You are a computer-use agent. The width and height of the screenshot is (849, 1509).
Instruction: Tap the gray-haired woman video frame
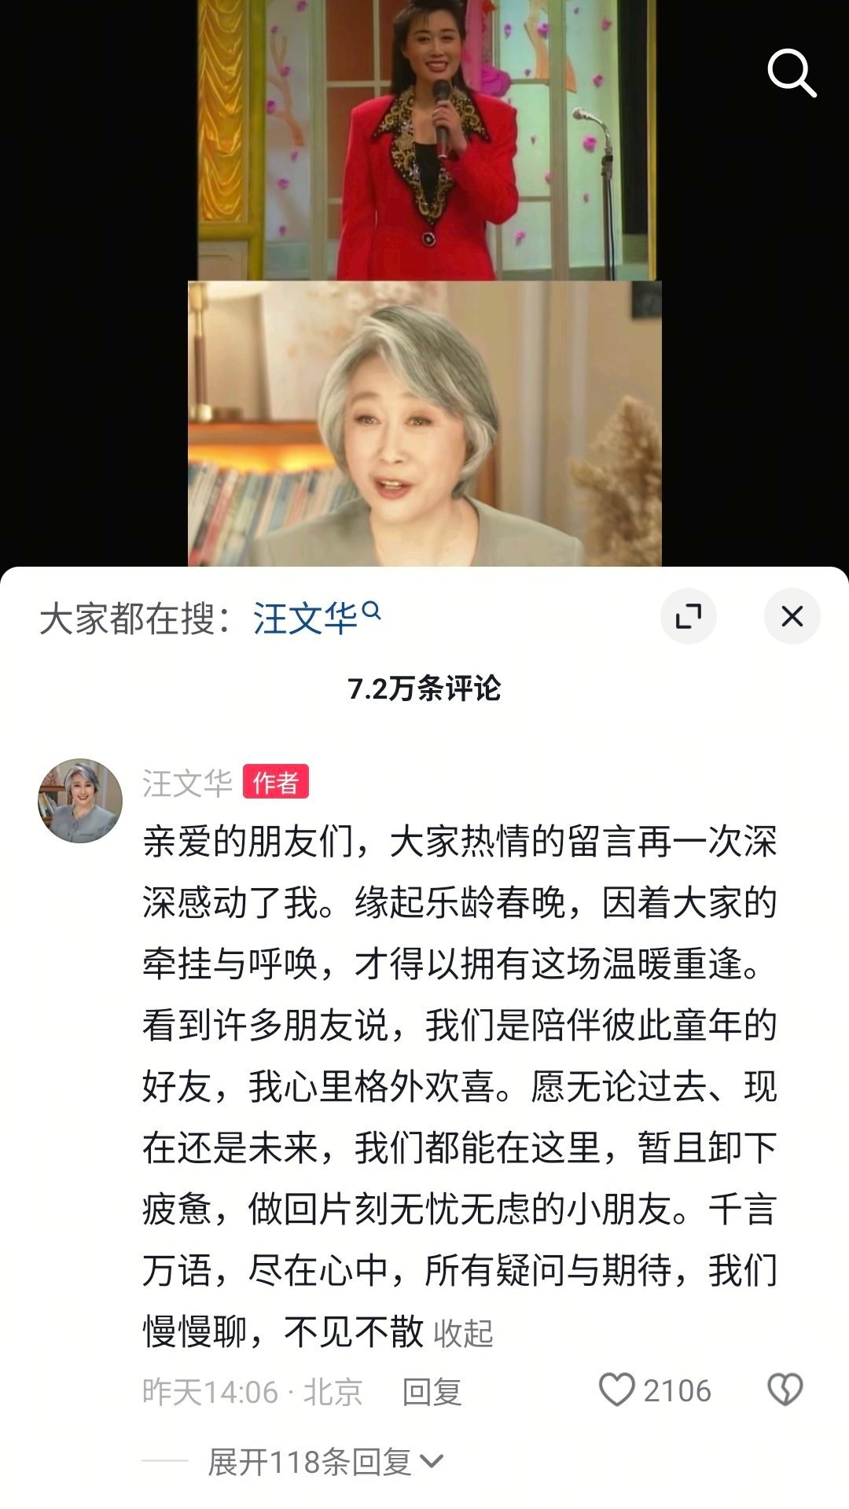pyautogui.click(x=424, y=424)
